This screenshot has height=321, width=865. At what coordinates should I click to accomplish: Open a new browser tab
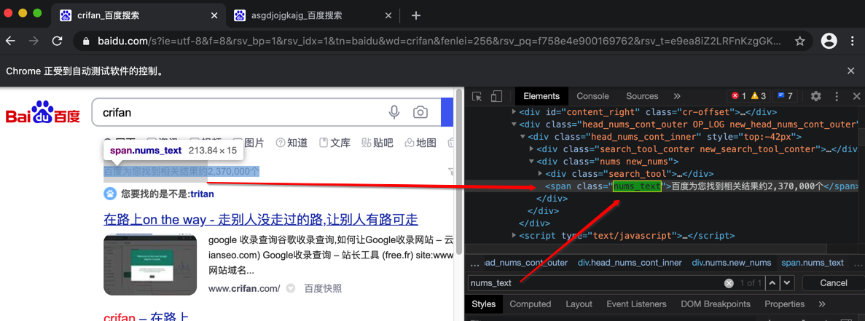[x=416, y=15]
